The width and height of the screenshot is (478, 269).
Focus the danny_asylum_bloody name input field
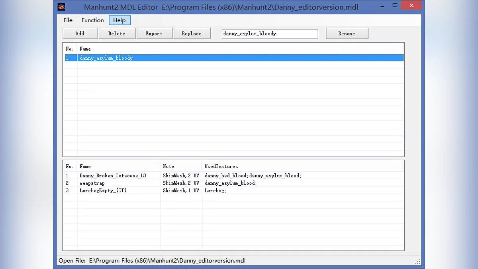point(270,34)
